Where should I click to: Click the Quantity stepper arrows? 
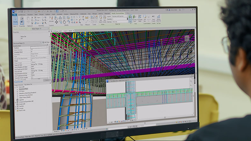(127, 19)
